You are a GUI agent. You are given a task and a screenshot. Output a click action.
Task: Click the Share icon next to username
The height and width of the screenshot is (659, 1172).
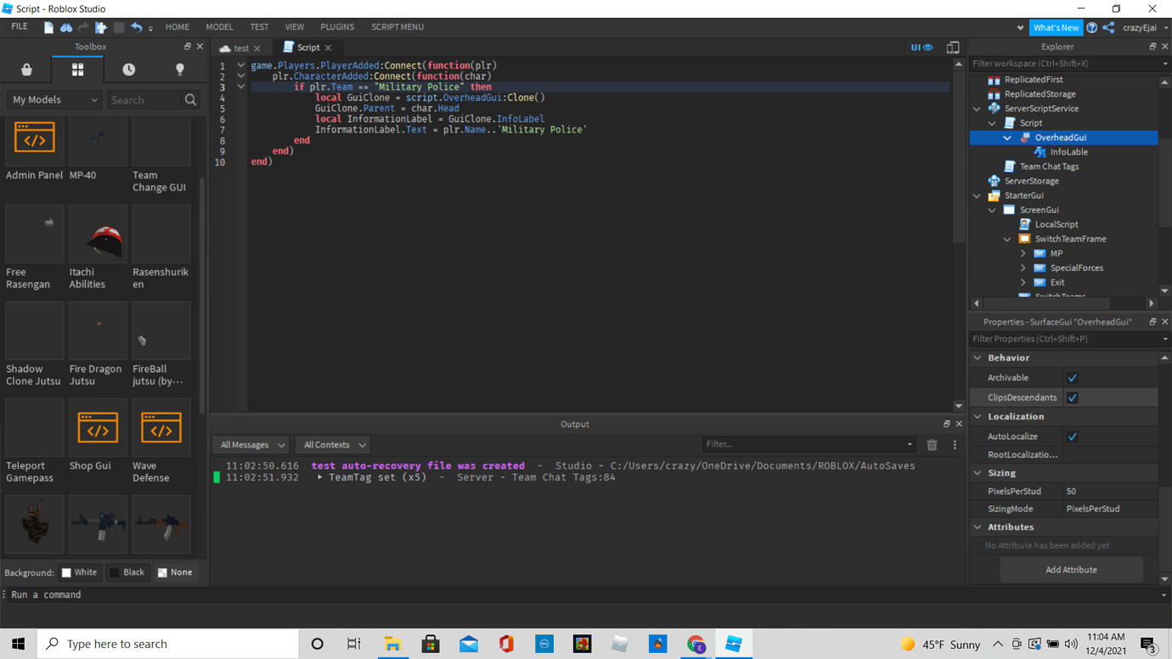[1108, 28]
